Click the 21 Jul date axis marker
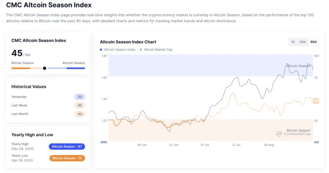Viewport: 329px width, 173px height. point(236,145)
